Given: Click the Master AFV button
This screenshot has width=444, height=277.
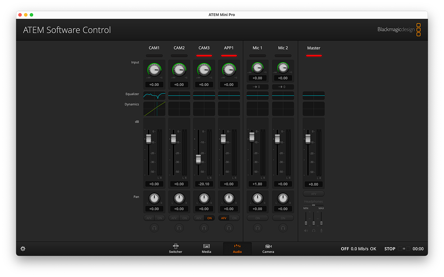Looking at the screenshot, I should coord(313,194).
